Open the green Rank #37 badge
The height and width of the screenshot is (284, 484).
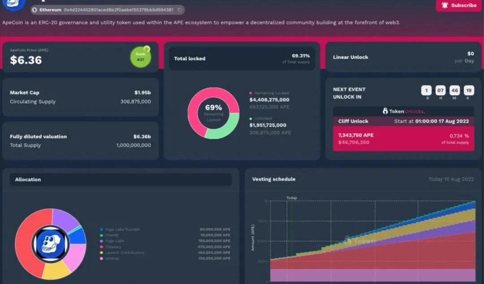(x=140, y=57)
